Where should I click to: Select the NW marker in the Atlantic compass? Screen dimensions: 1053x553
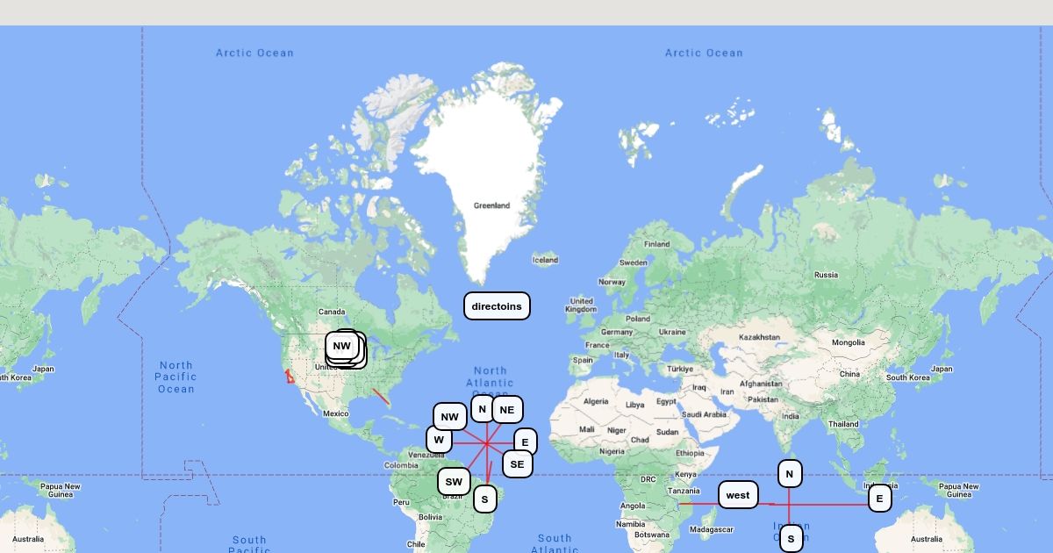[x=449, y=417]
